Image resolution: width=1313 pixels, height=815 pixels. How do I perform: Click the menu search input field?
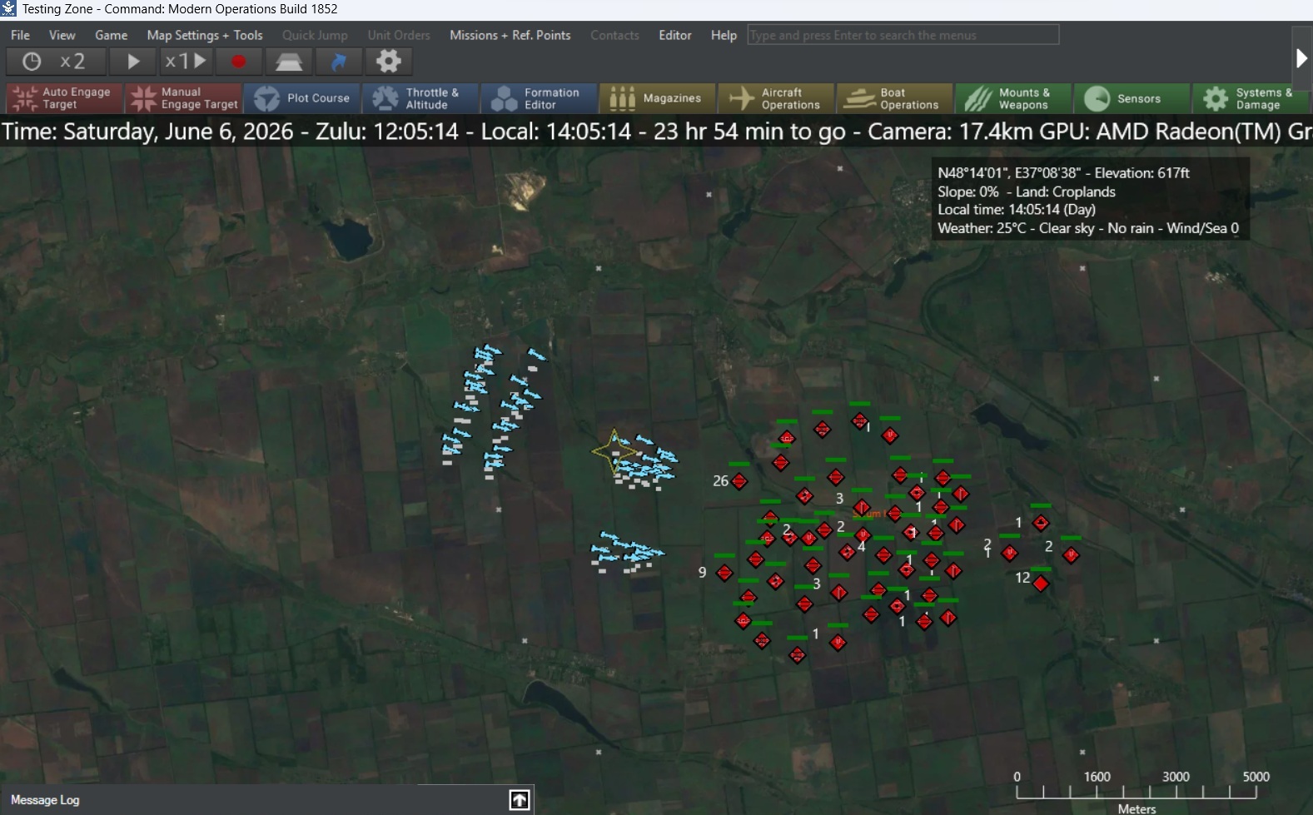903,35
